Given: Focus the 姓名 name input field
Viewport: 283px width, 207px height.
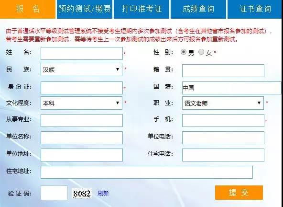Looking at the screenshot, I should point(82,53).
